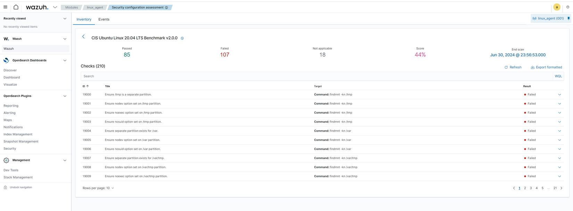Click the Management gear icon
This screenshot has height=211, width=573.
click(x=6, y=160)
